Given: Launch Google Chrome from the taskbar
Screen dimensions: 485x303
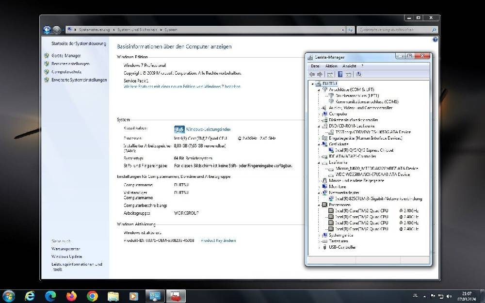Looking at the screenshot, I should point(92,296).
